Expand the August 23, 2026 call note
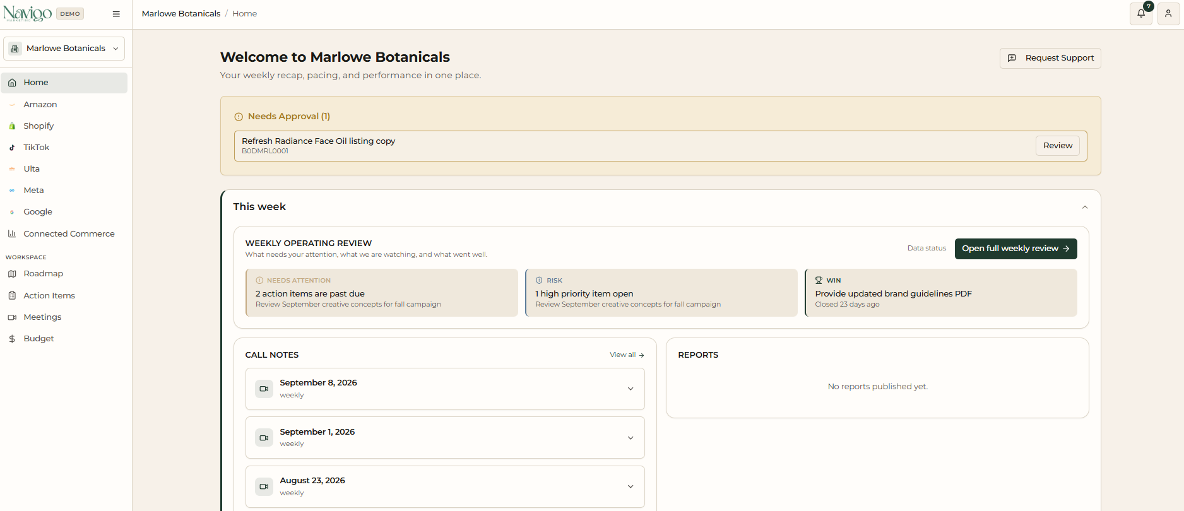The image size is (1184, 511). tap(445, 486)
